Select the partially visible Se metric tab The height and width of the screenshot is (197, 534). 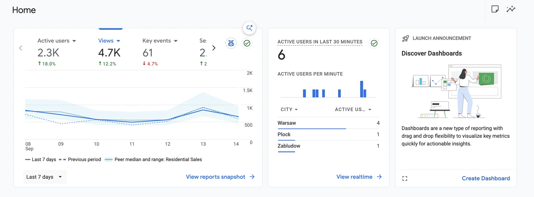tap(203, 52)
